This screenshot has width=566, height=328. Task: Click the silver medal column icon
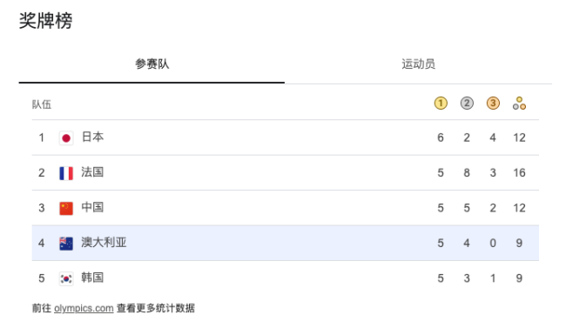tap(467, 104)
